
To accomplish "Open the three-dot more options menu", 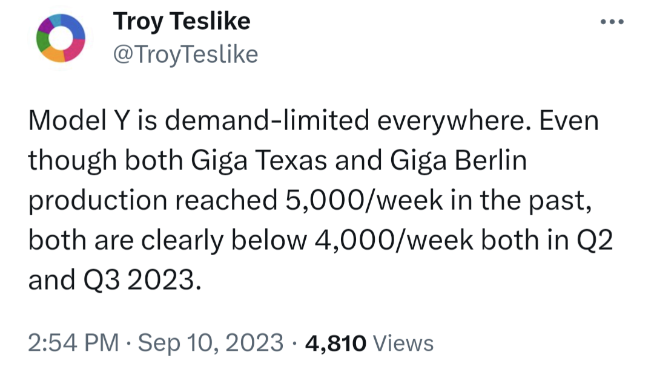I will [612, 22].
